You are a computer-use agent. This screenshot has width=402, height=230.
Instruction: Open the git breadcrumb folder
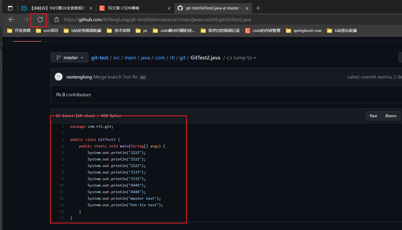pos(183,58)
